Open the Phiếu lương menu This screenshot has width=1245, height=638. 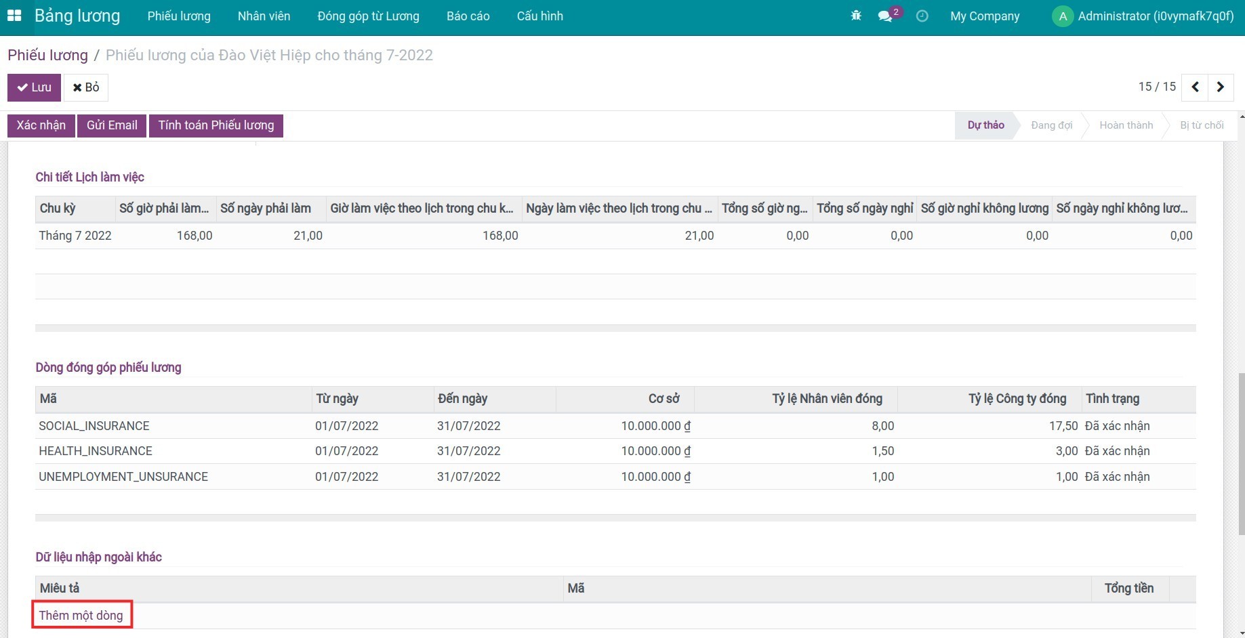click(x=179, y=16)
